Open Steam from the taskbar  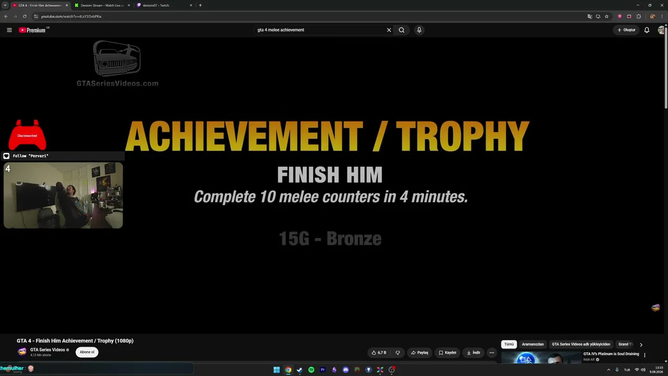300,370
